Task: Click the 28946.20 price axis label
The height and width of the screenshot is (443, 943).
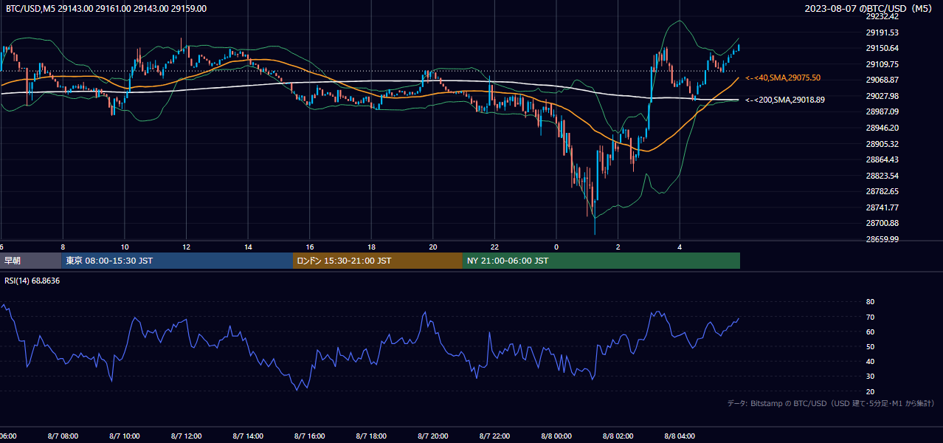Action: 882,128
